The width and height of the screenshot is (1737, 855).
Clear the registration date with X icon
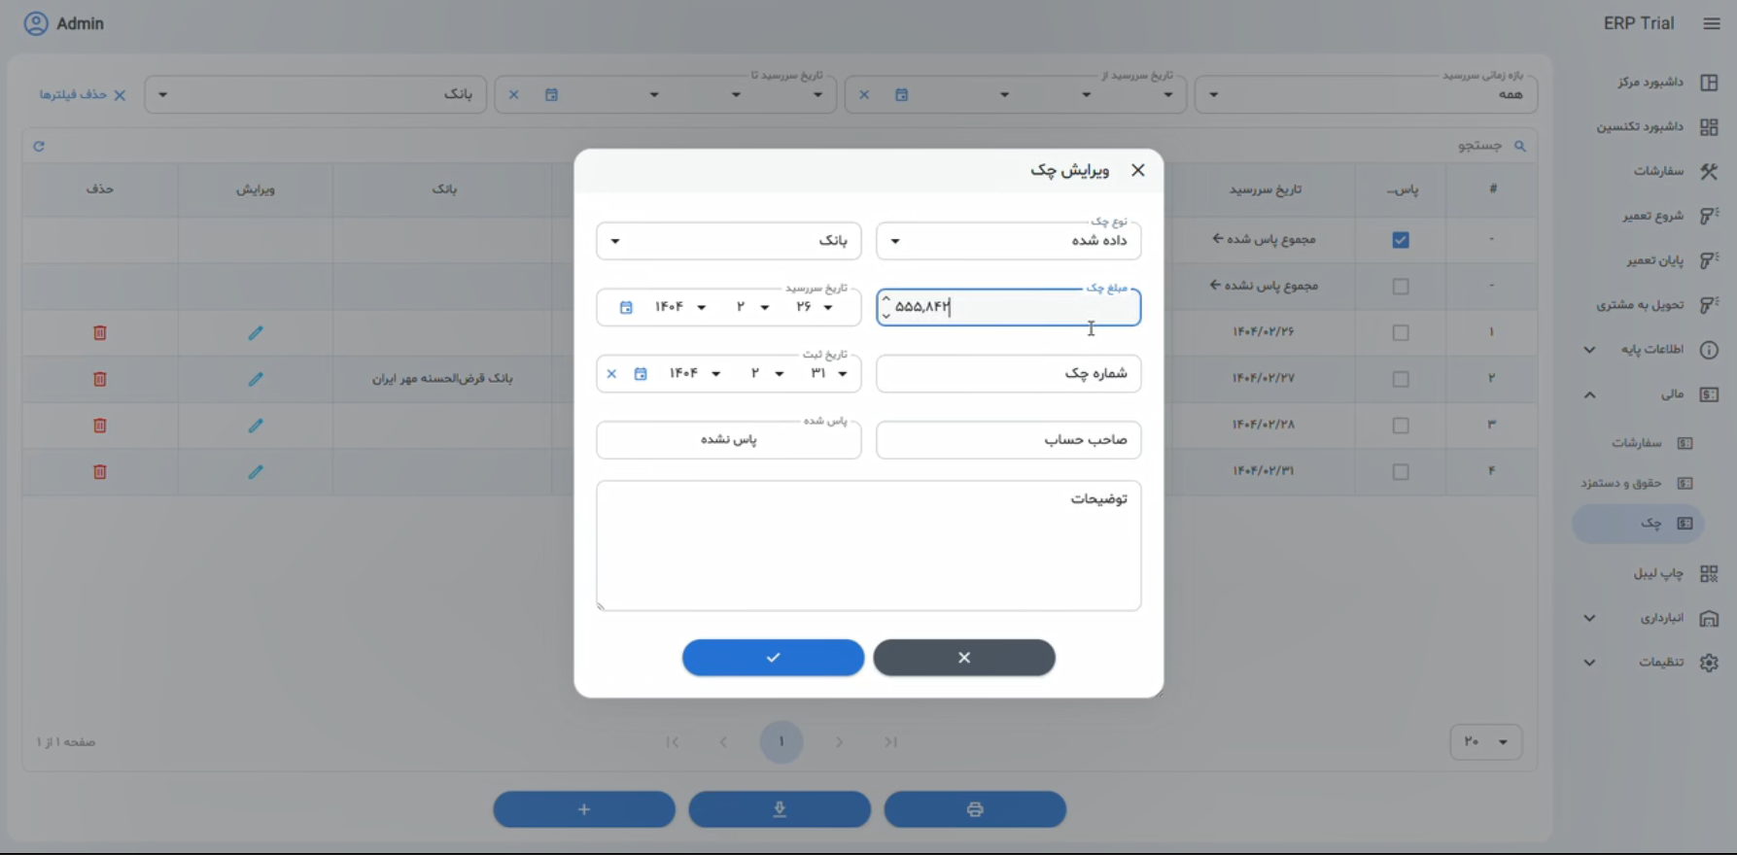(611, 374)
